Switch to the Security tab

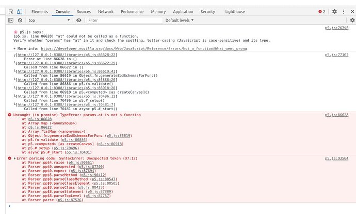coord(208,11)
